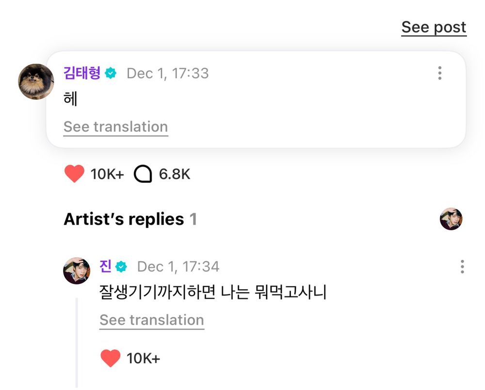Like 진's reply with the heart icon
This screenshot has width=485, height=390.
click(x=110, y=358)
